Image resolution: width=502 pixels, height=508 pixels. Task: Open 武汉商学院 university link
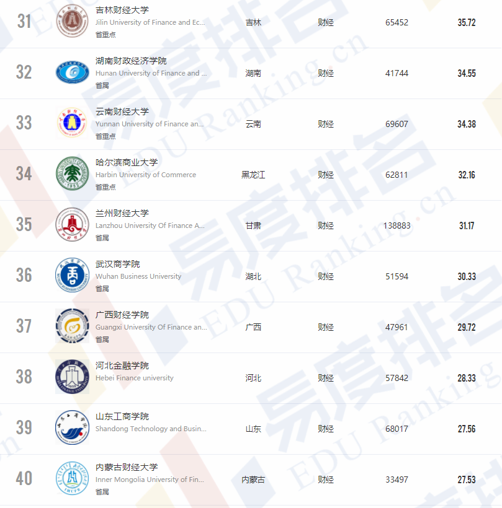pyautogui.click(x=118, y=265)
